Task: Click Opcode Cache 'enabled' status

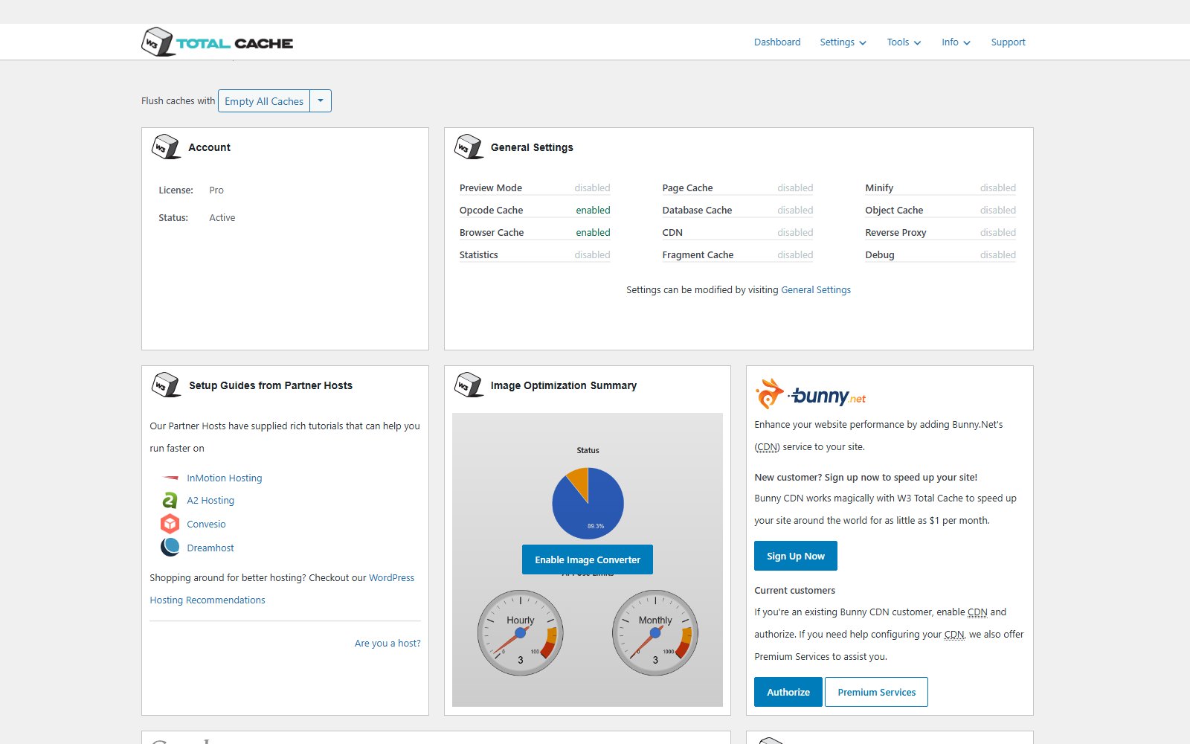Action: pyautogui.click(x=593, y=211)
